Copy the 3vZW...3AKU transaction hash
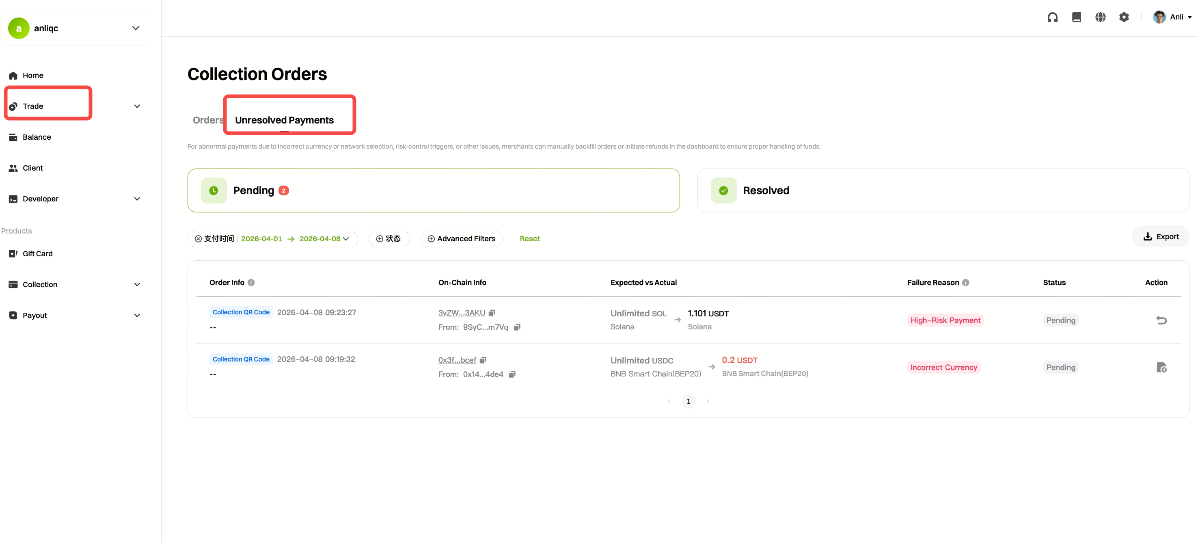This screenshot has height=543, width=1198. (492, 313)
